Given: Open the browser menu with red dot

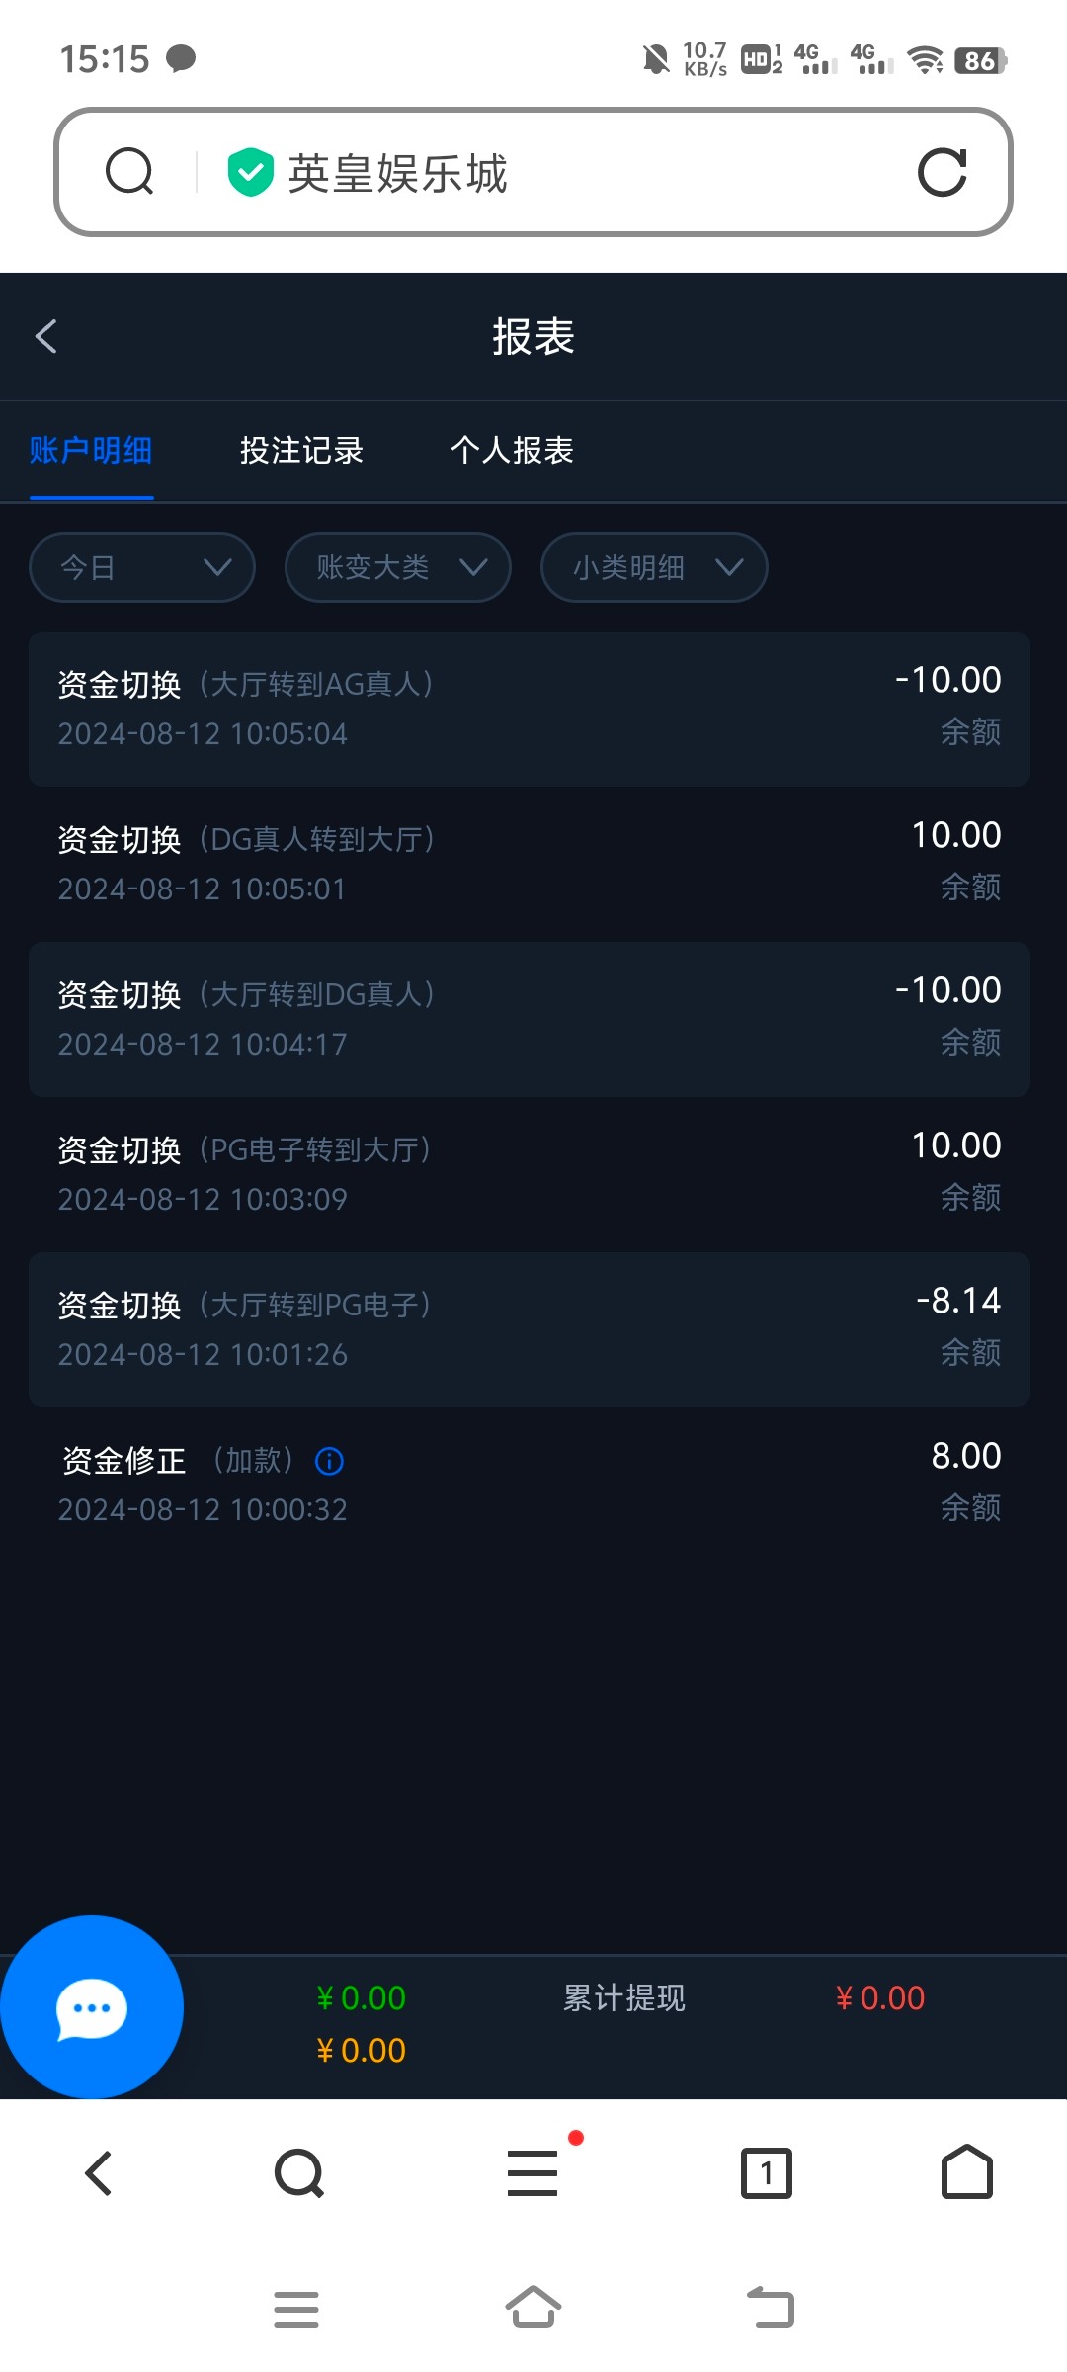Looking at the screenshot, I should point(533,2172).
